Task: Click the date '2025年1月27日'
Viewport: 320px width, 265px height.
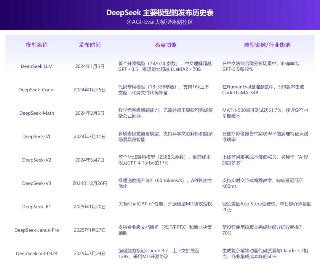Action: click(90, 230)
